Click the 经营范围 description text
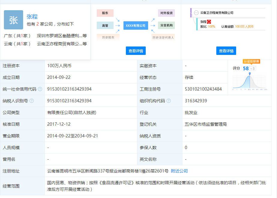Image resolution: width=277 pixels, height=198 pixels. 157,186
